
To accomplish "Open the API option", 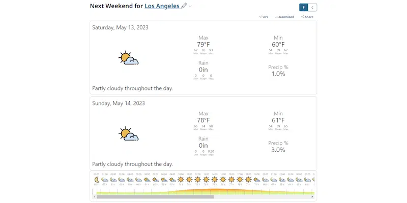I will click(264, 17).
